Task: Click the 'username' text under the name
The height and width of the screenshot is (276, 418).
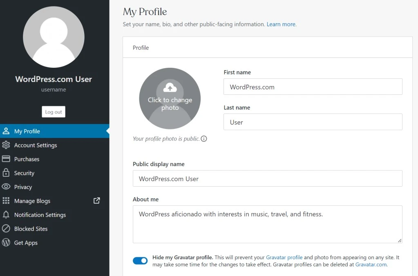Action: [54, 89]
